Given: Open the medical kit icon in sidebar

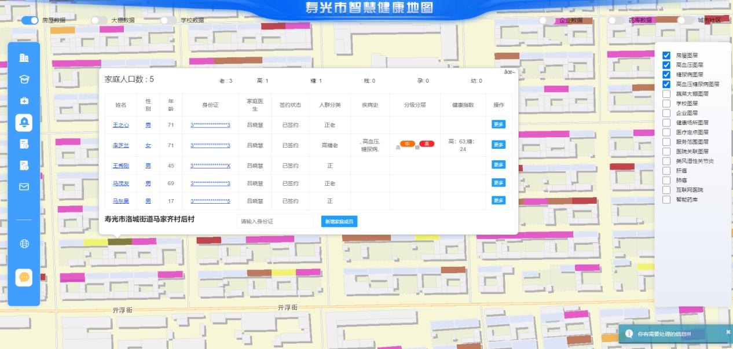Looking at the screenshot, I should tap(24, 100).
